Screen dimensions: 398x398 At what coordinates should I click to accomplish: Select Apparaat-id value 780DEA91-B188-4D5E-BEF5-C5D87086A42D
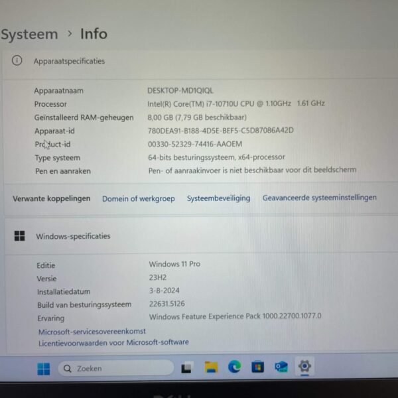pyautogui.click(x=221, y=131)
